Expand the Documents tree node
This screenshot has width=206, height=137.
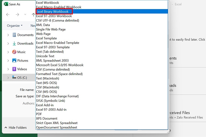[x=8, y=35]
